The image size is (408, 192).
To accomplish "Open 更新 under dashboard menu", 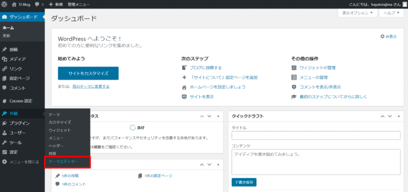I will point(6,36).
